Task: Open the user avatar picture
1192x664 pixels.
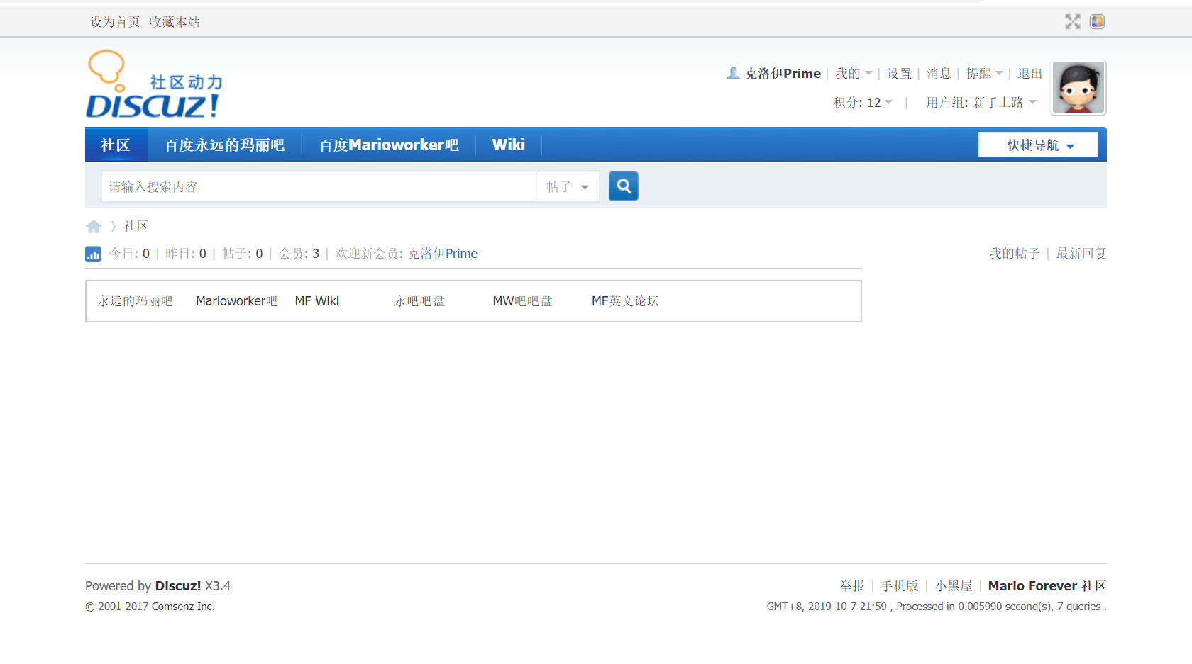Action: point(1078,88)
